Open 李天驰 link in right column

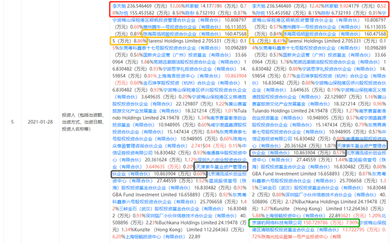[259, 6]
